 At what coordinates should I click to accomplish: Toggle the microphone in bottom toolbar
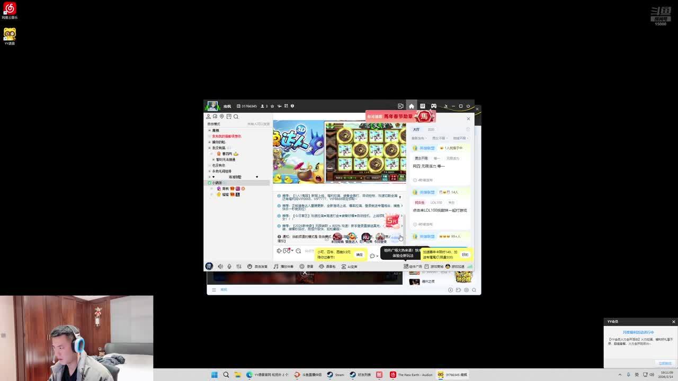coord(229,266)
